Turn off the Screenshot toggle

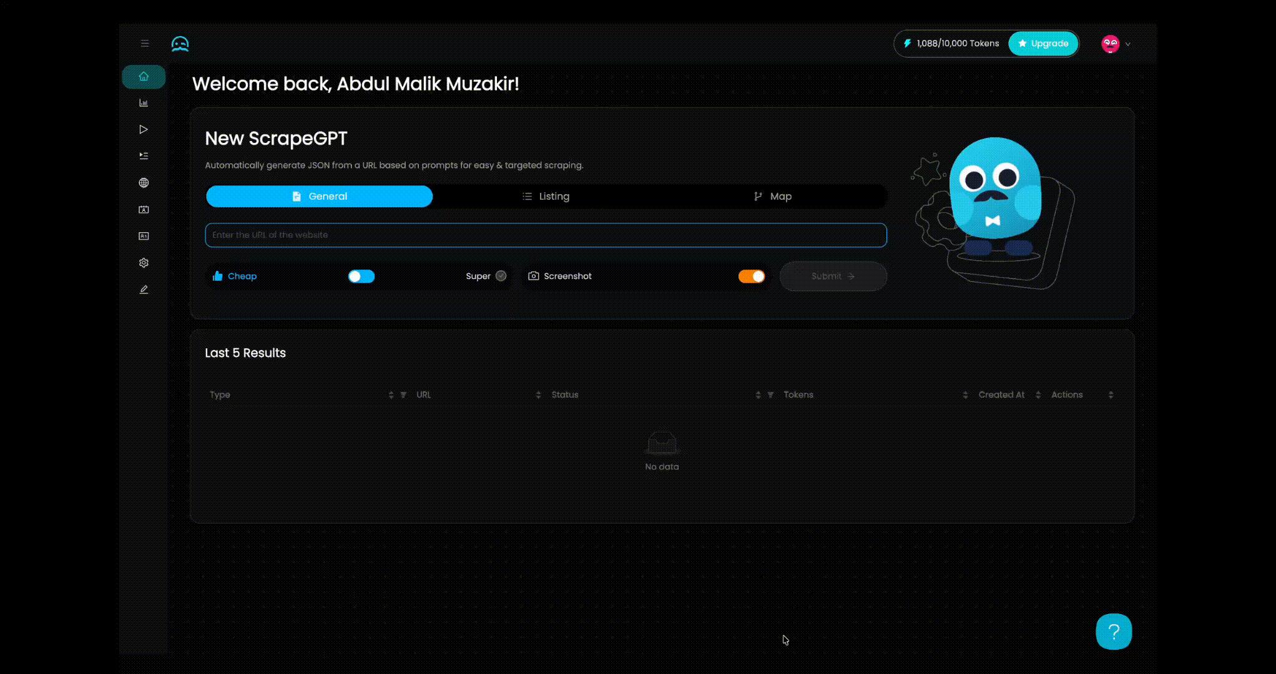(x=752, y=276)
